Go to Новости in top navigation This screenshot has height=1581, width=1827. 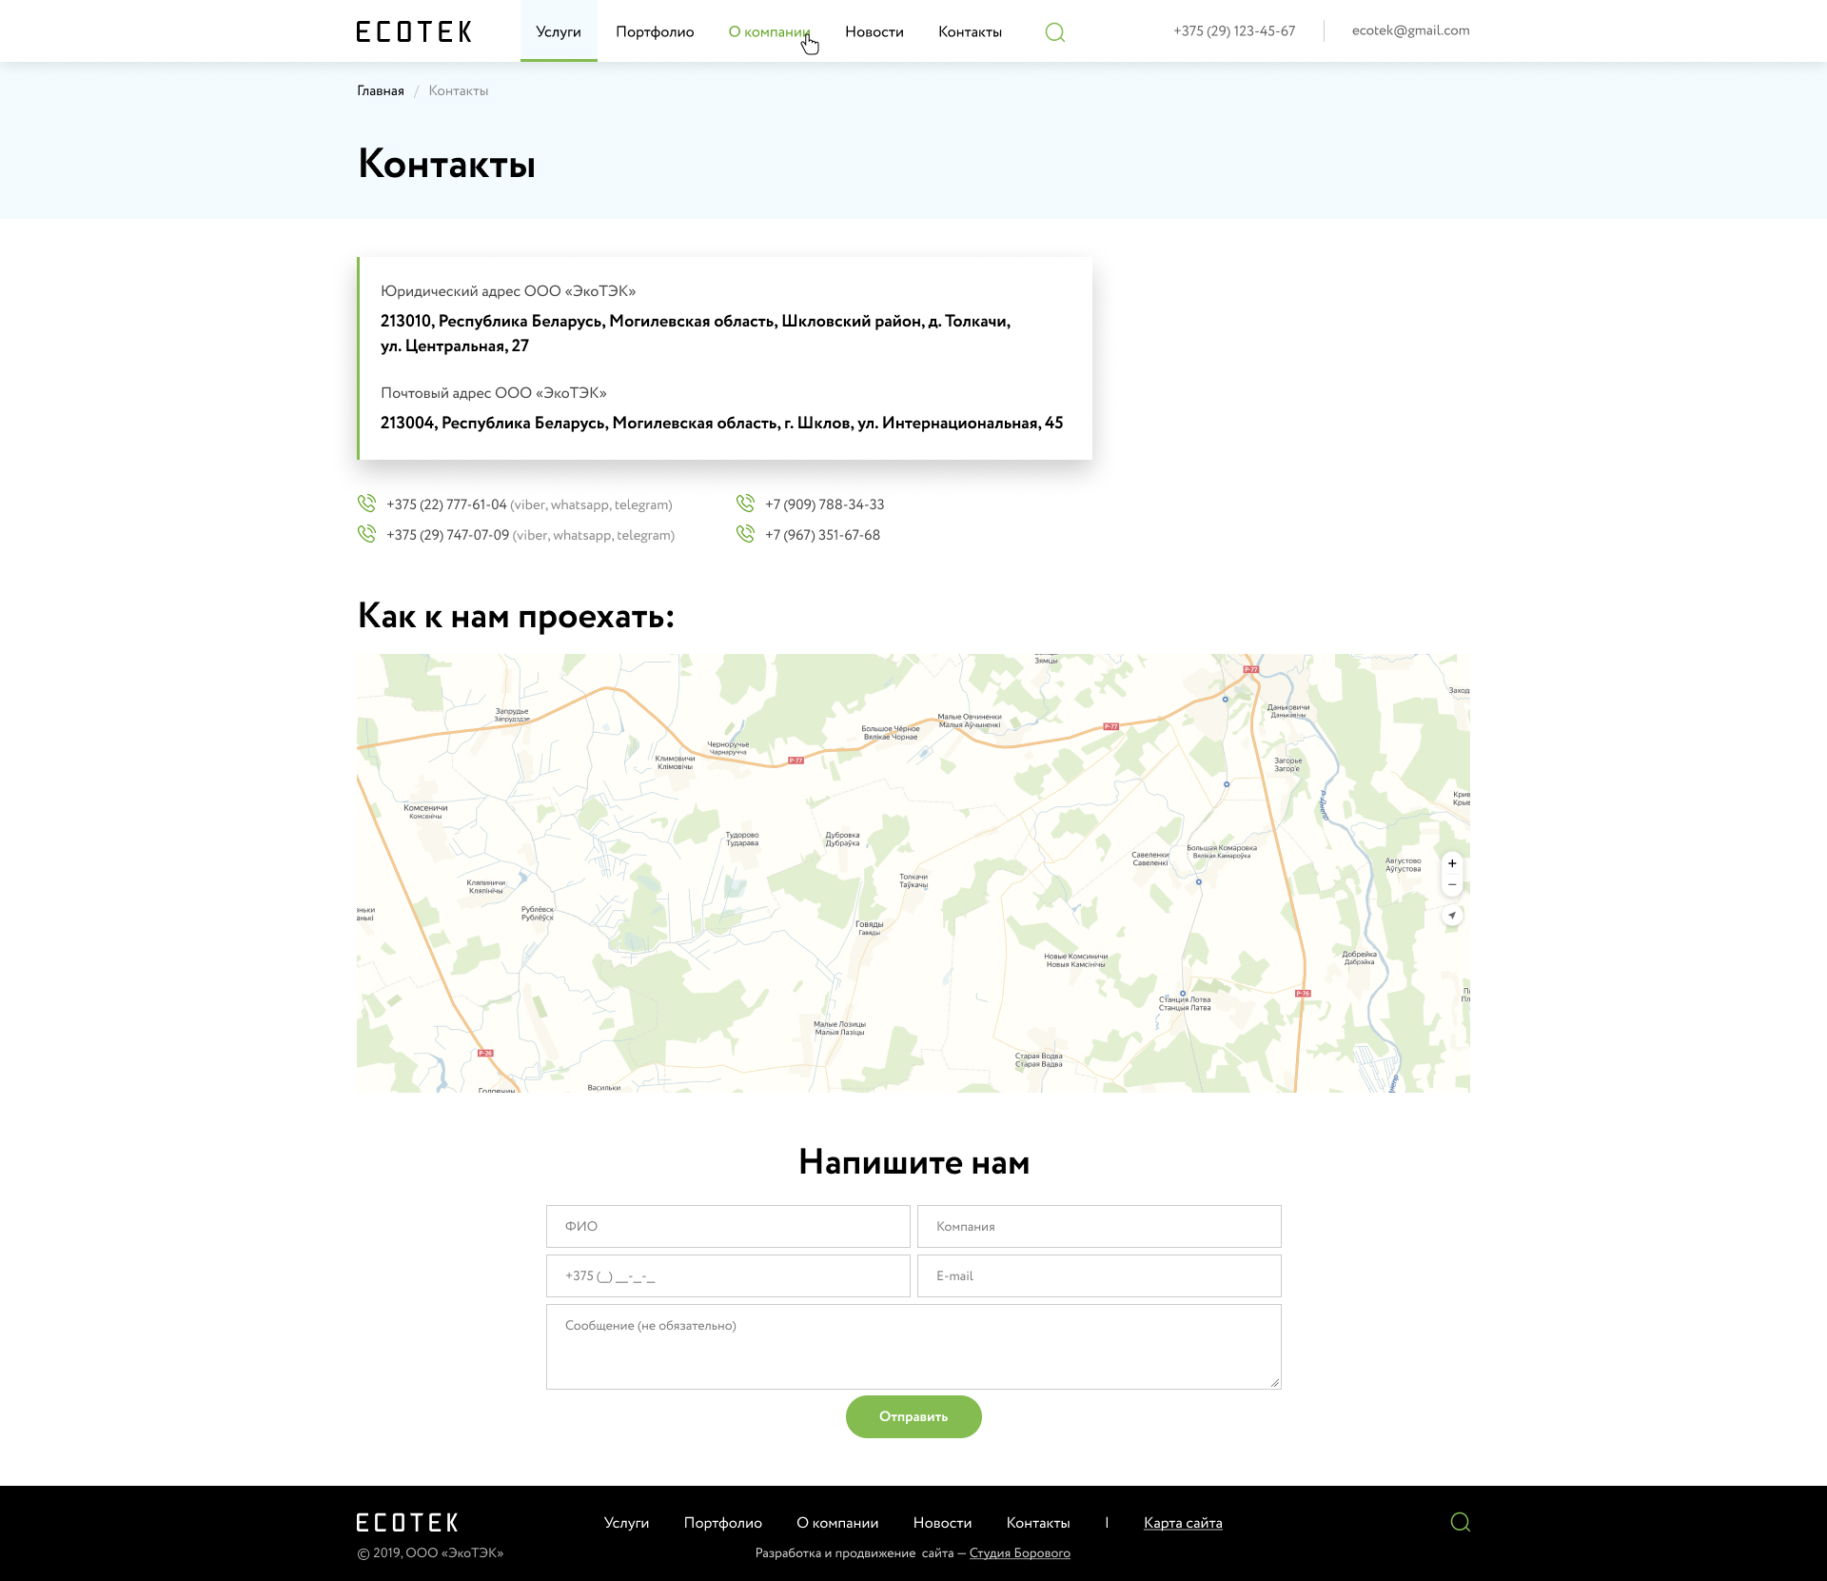click(874, 31)
